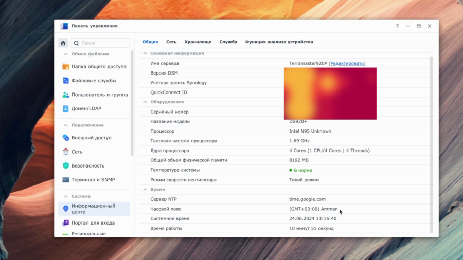Open Пользователь и группа icon
The image size is (463, 260).
65,95
